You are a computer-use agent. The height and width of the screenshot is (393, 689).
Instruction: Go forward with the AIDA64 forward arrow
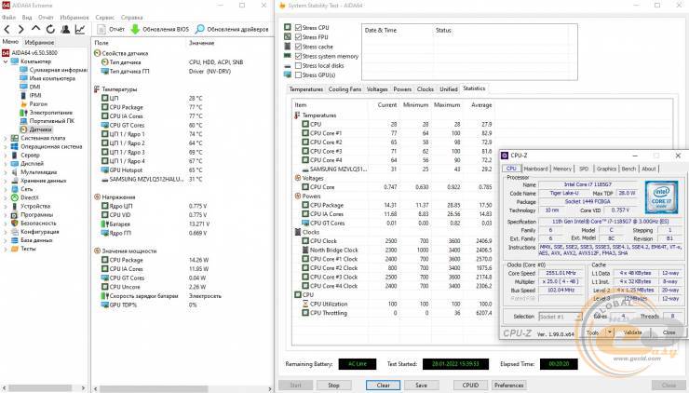pos(21,30)
